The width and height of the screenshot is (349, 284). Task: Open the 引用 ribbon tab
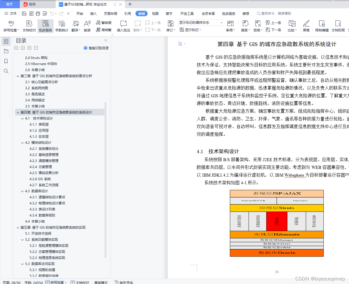pos(128,13)
